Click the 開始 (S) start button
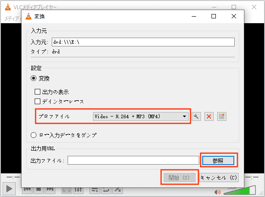This screenshot has width=265, height=197. (x=179, y=177)
